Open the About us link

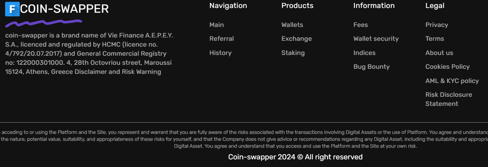439,53
